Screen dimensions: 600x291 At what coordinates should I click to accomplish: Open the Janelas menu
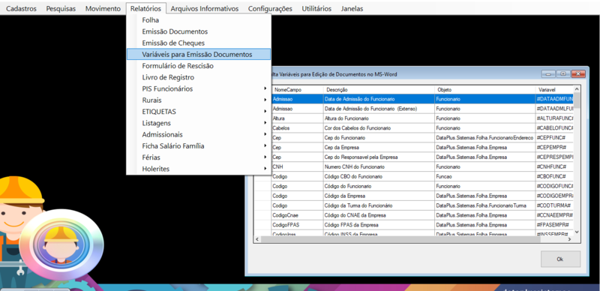[352, 8]
